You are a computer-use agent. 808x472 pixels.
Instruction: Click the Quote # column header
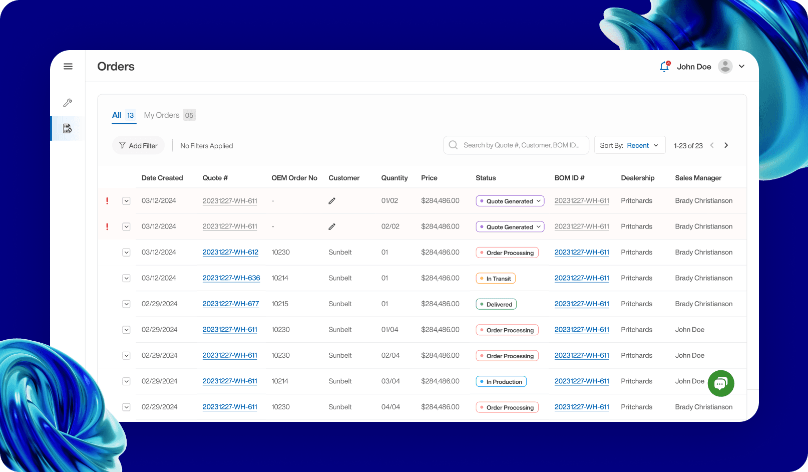(215, 178)
